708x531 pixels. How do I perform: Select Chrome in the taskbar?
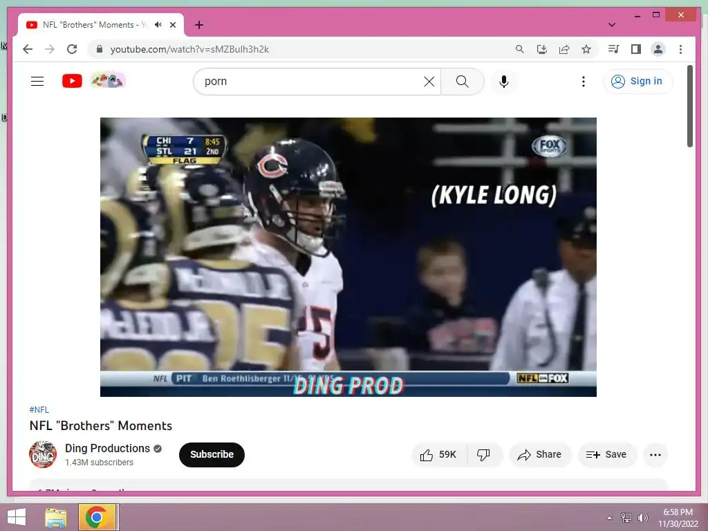(x=97, y=517)
